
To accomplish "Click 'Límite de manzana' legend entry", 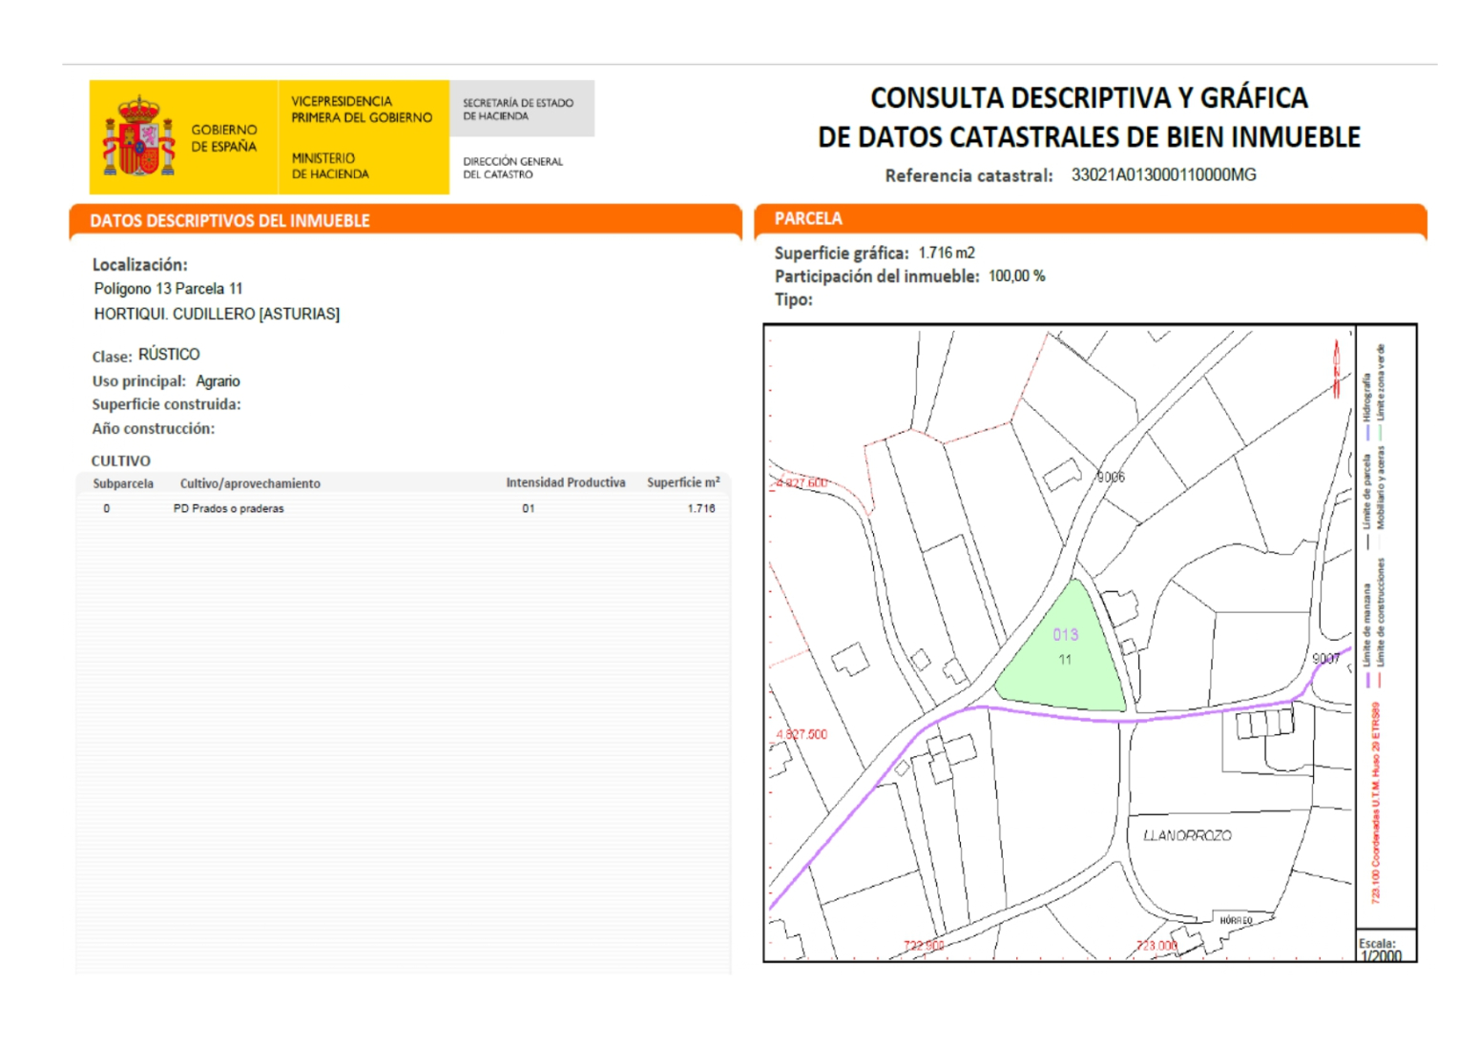I will 1367,635.
